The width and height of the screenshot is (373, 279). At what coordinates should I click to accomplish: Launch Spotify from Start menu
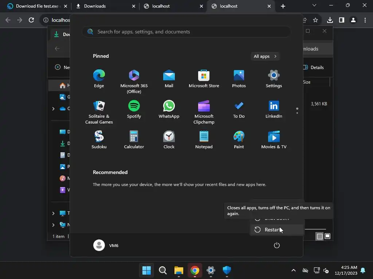click(134, 109)
